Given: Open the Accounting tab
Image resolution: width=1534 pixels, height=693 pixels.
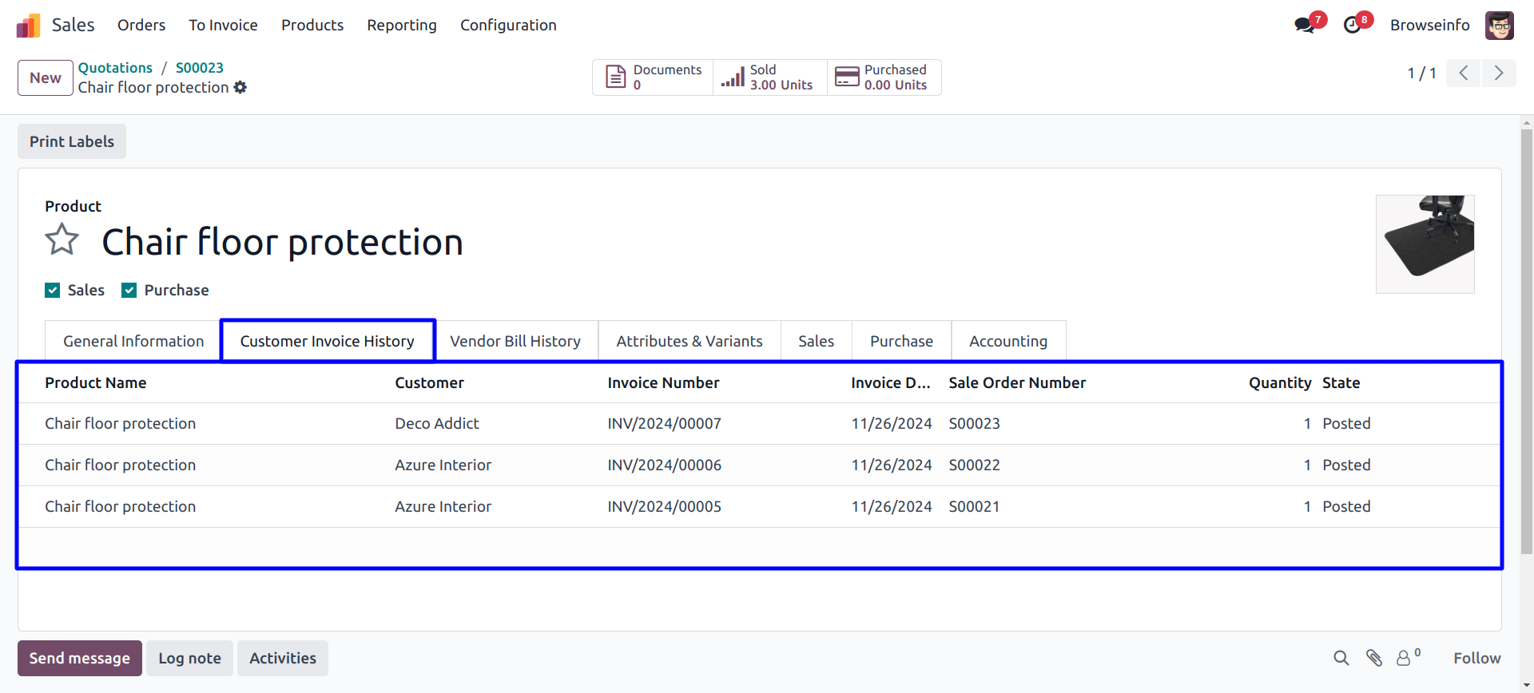Looking at the screenshot, I should coord(1008,342).
